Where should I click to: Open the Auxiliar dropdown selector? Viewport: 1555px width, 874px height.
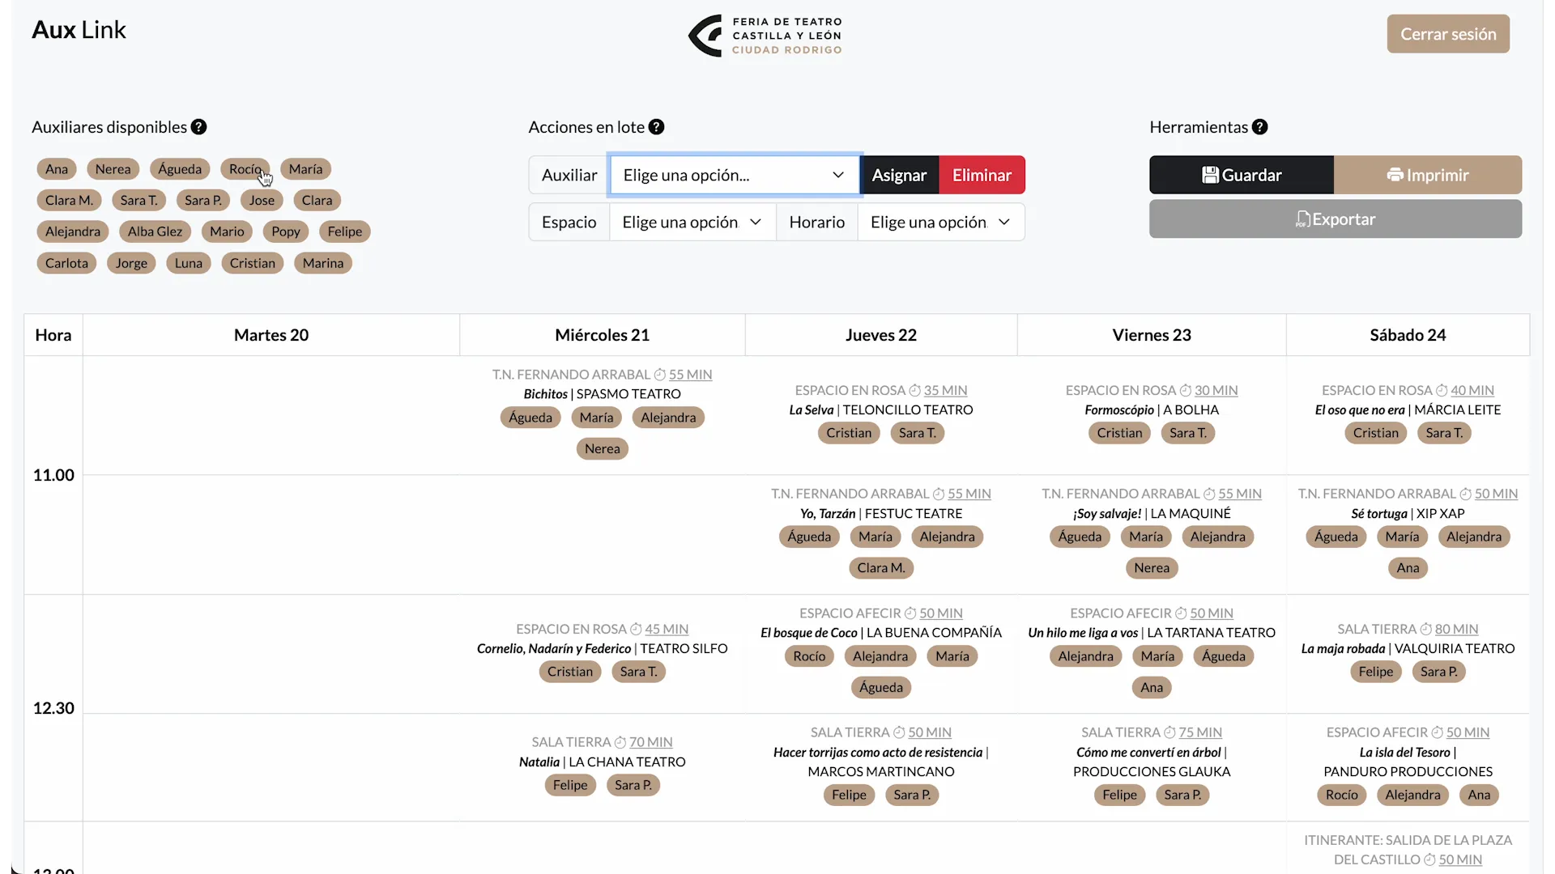tap(734, 175)
